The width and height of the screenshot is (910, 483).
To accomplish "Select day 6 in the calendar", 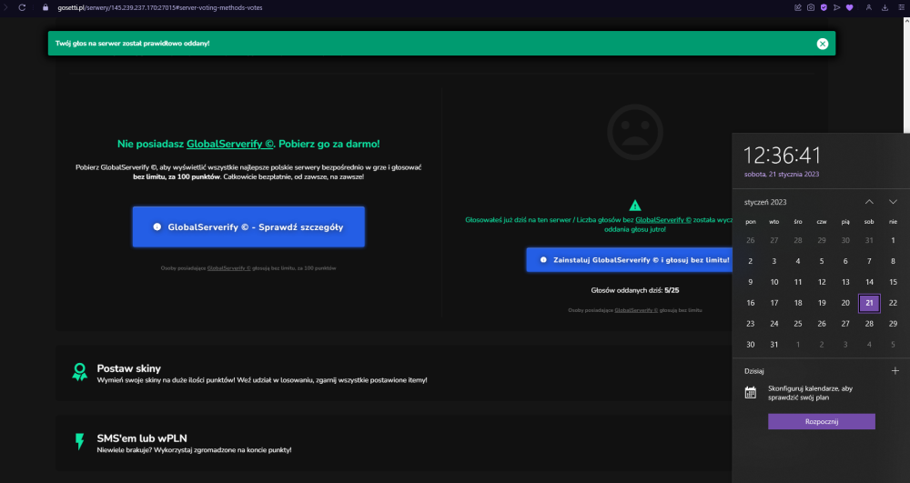I will click(x=845, y=261).
